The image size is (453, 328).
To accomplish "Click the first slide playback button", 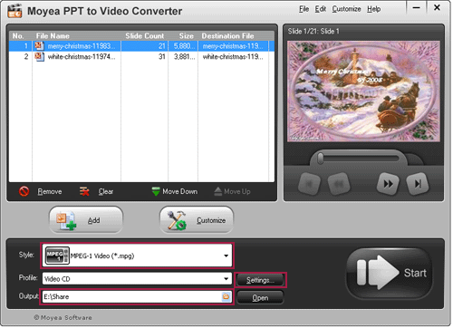I will point(309,183).
